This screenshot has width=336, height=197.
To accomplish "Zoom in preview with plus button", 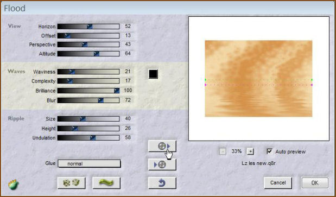I will [250, 151].
